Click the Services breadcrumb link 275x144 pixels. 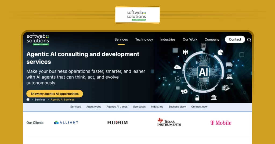coord(40,100)
